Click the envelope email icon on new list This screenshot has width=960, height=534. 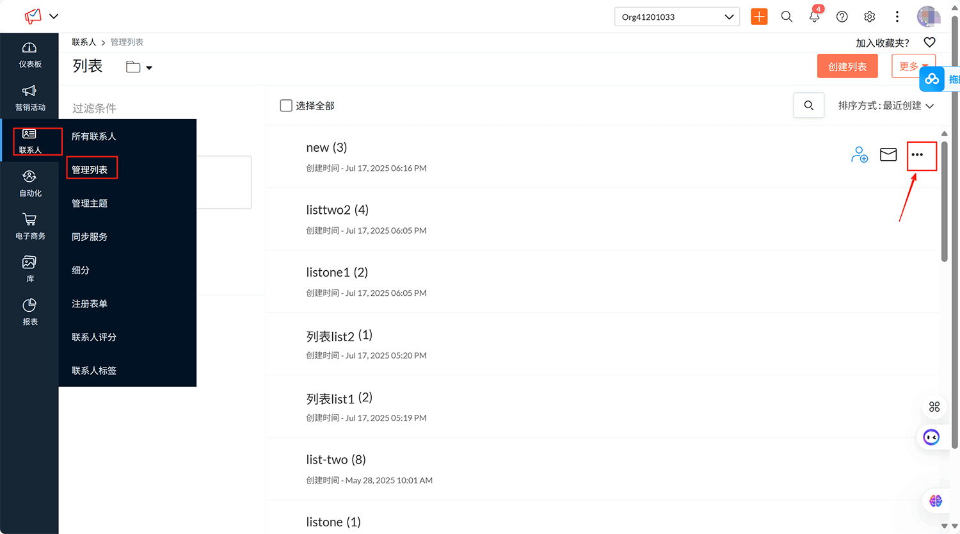pos(888,155)
